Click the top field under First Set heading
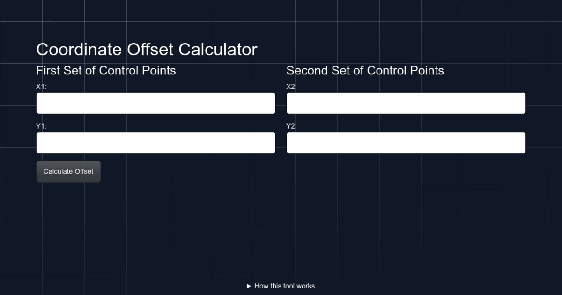Screen dimensions: 562x295 tap(155, 103)
